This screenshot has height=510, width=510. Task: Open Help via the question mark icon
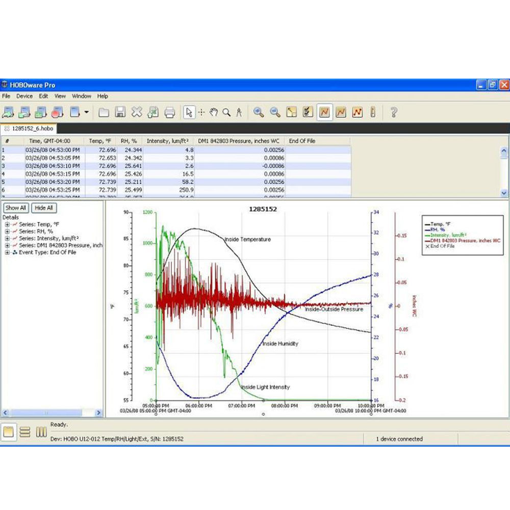393,112
